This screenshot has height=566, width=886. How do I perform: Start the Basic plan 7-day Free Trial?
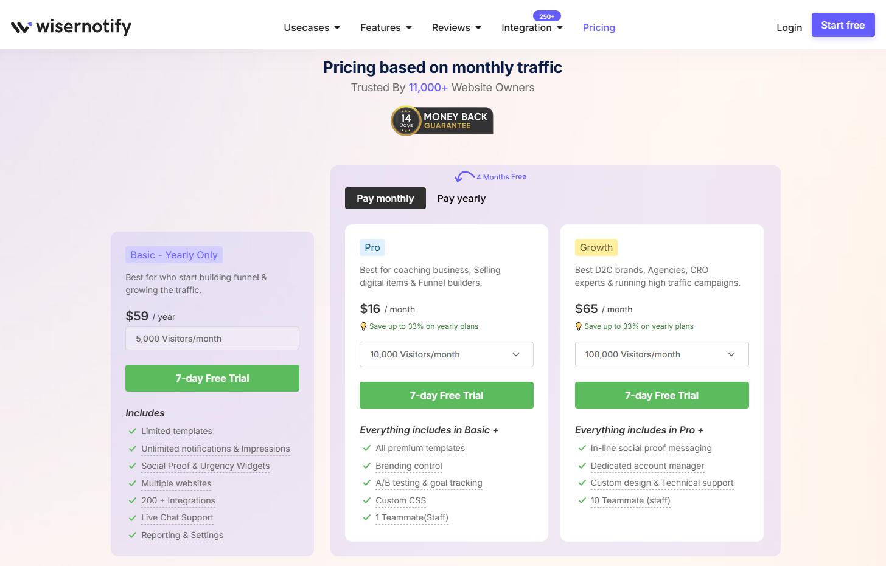(x=212, y=378)
